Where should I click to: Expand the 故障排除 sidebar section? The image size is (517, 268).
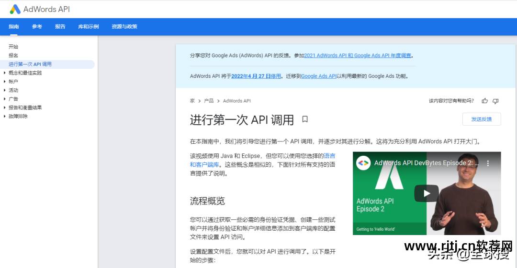(5, 116)
